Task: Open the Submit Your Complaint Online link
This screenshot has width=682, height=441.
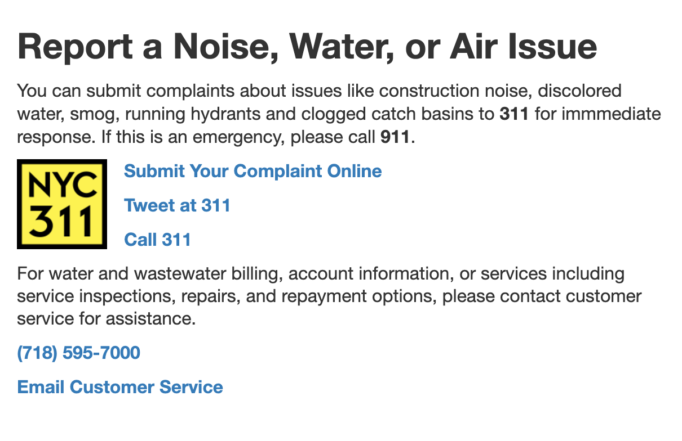Action: pos(253,171)
